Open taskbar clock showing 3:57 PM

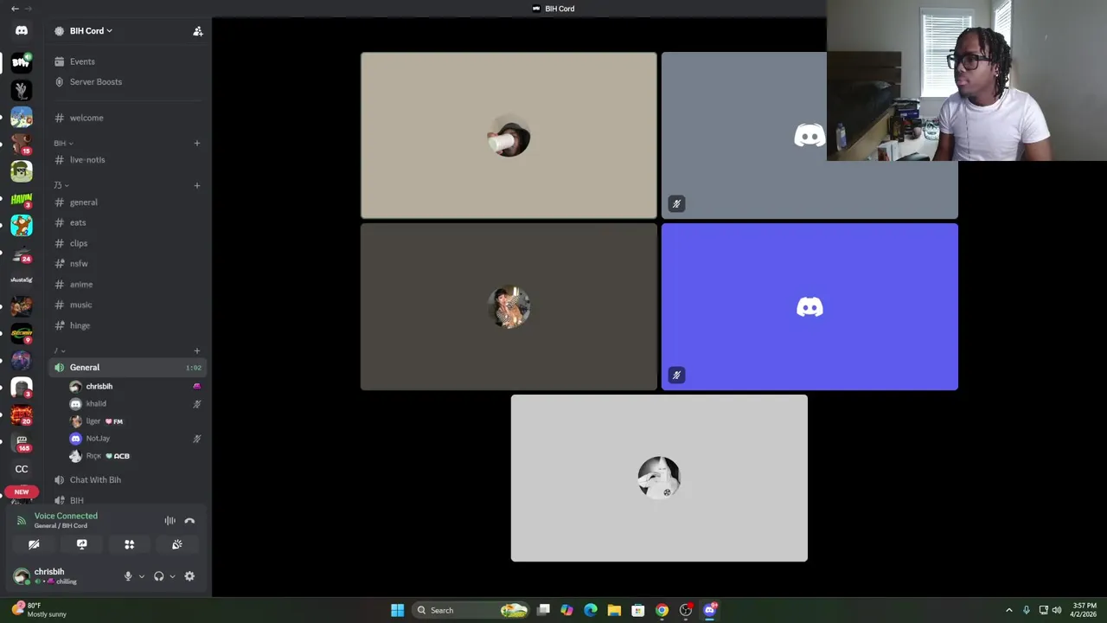[1085, 610]
